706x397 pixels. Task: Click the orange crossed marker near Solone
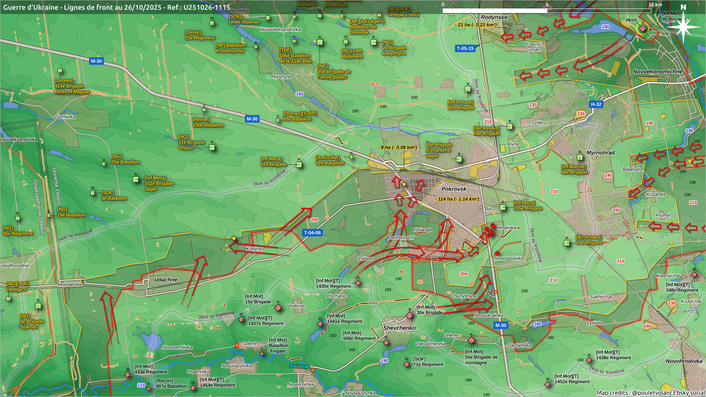pyautogui.click(x=237, y=345)
